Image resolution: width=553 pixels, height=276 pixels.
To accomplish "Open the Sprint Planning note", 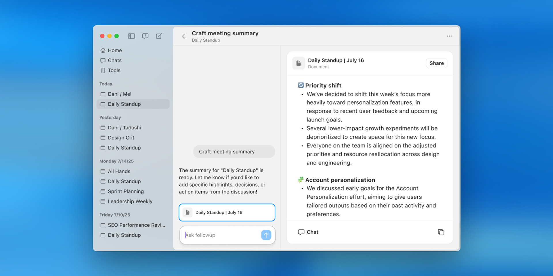I will (x=126, y=191).
